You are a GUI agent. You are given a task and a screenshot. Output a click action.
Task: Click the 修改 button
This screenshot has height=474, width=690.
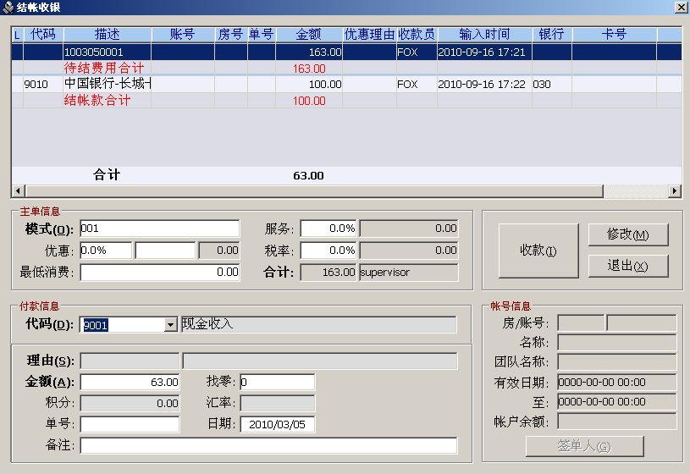click(628, 234)
